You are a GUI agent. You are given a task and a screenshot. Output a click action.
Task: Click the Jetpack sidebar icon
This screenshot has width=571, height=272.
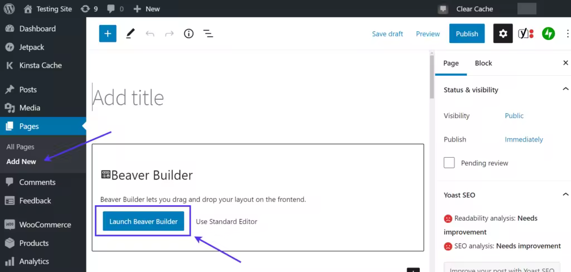[9, 47]
